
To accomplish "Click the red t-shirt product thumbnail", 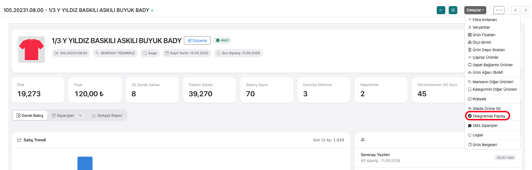I will coord(31,50).
